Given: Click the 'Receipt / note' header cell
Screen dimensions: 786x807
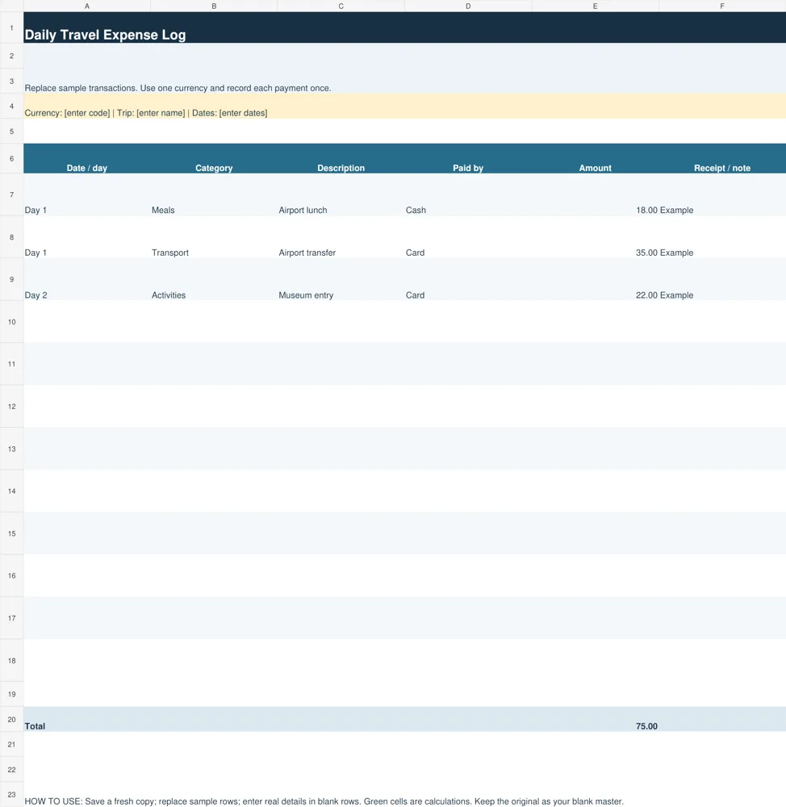Looking at the screenshot, I should pos(722,158).
